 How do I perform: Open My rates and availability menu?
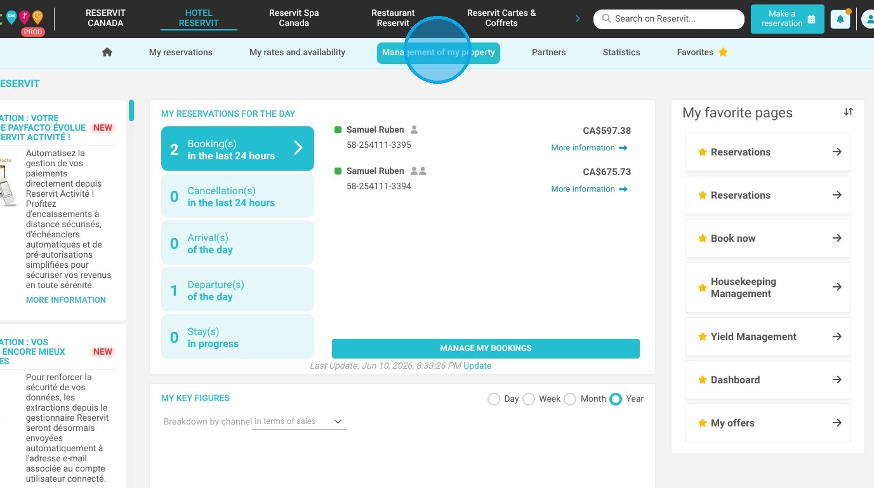pos(297,52)
